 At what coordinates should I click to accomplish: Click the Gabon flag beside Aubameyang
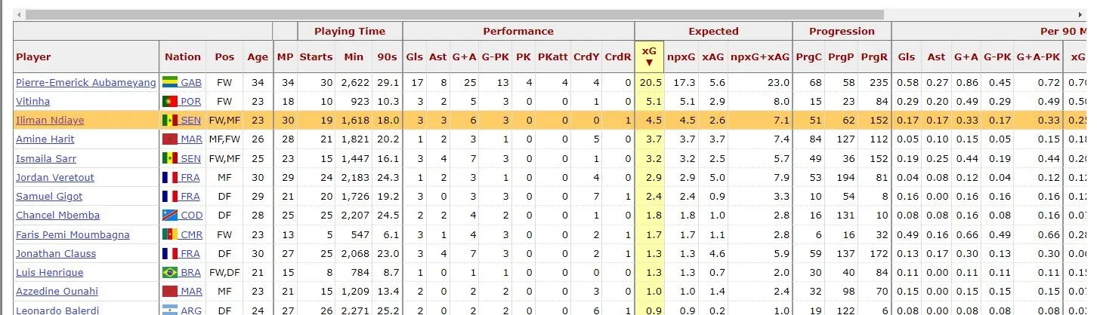[169, 82]
